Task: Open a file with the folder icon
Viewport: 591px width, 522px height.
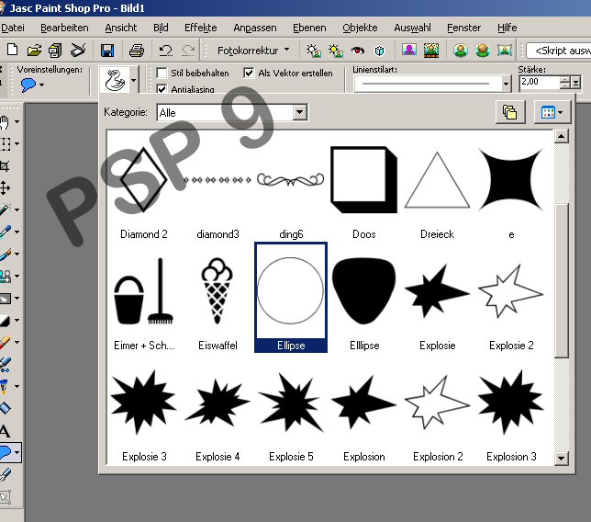Action: (34, 50)
